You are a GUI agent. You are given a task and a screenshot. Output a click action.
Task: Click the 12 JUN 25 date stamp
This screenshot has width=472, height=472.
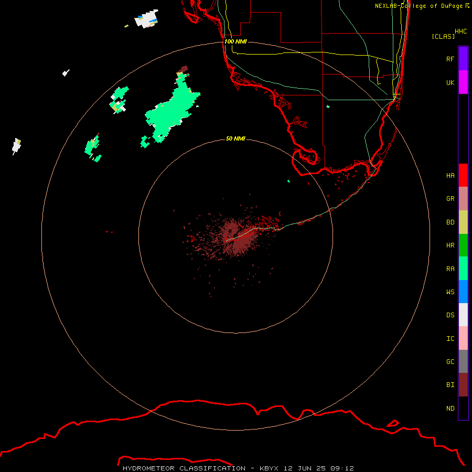305,468
